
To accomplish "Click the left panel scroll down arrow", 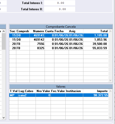I will coord(4,118).
